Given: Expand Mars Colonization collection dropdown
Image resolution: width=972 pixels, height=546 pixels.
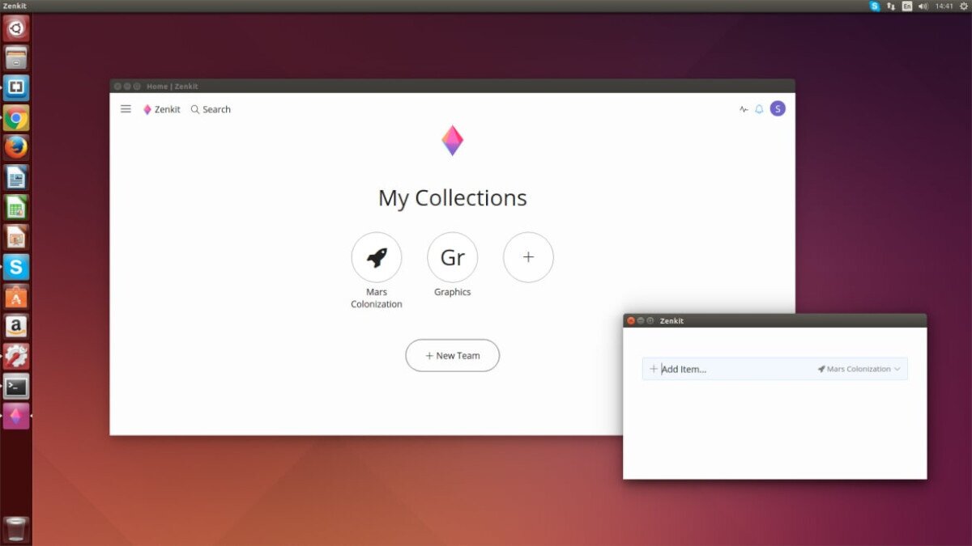Looking at the screenshot, I should point(859,369).
